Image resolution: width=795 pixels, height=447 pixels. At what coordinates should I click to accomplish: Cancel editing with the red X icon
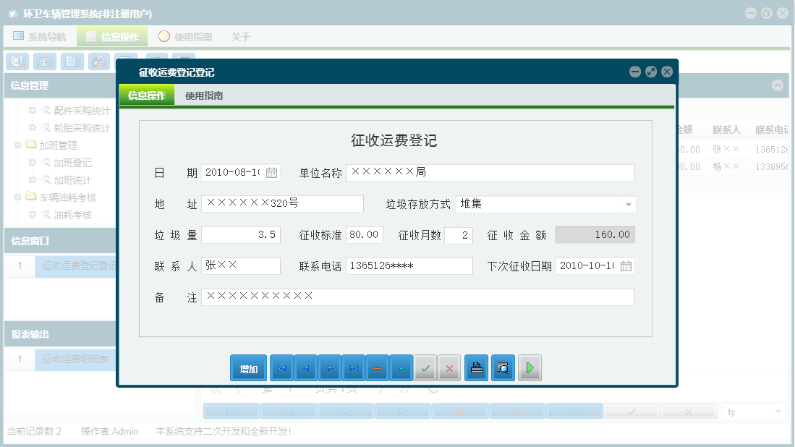tap(448, 367)
